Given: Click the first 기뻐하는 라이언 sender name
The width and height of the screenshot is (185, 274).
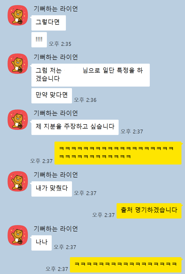Looking at the screenshot, I should tap(56, 9).
